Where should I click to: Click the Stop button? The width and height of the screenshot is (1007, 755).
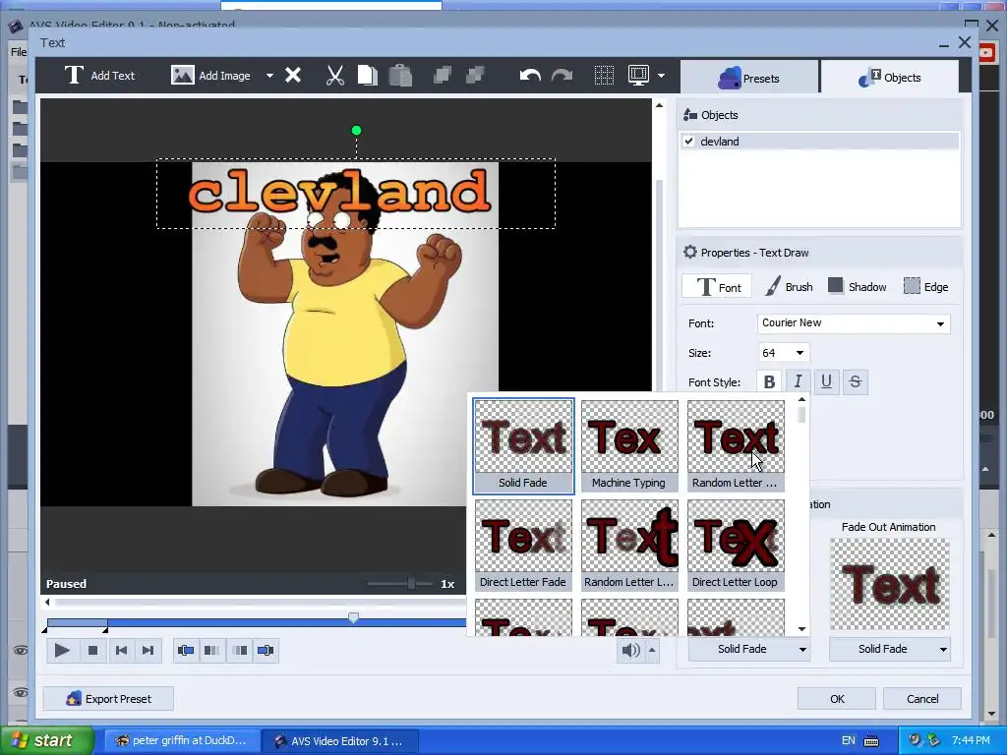pyautogui.click(x=92, y=651)
